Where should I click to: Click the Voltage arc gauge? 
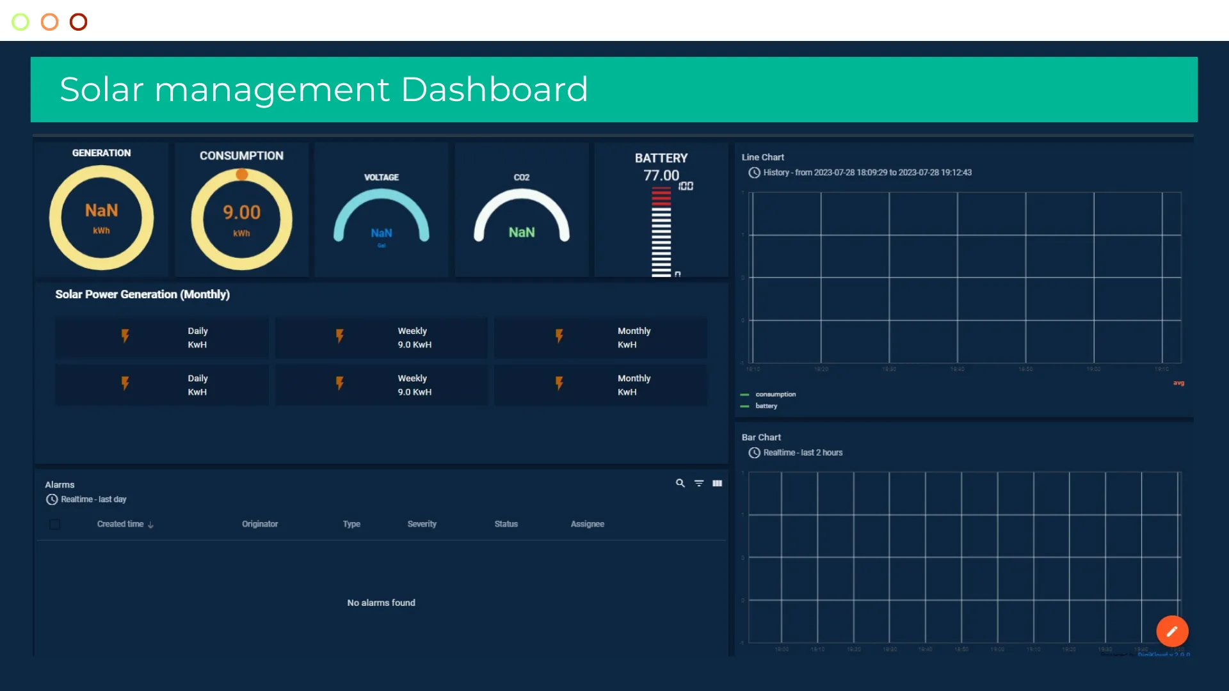click(x=382, y=216)
